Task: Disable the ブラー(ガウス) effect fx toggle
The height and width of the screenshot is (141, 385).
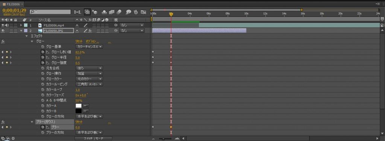Action: 3,122
